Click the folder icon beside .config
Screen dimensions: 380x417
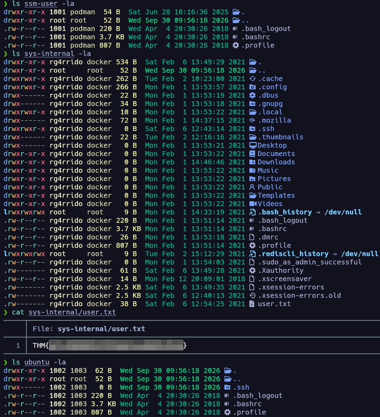pos(253,87)
